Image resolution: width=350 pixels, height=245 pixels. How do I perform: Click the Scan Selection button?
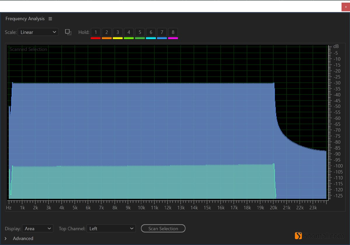click(x=163, y=229)
